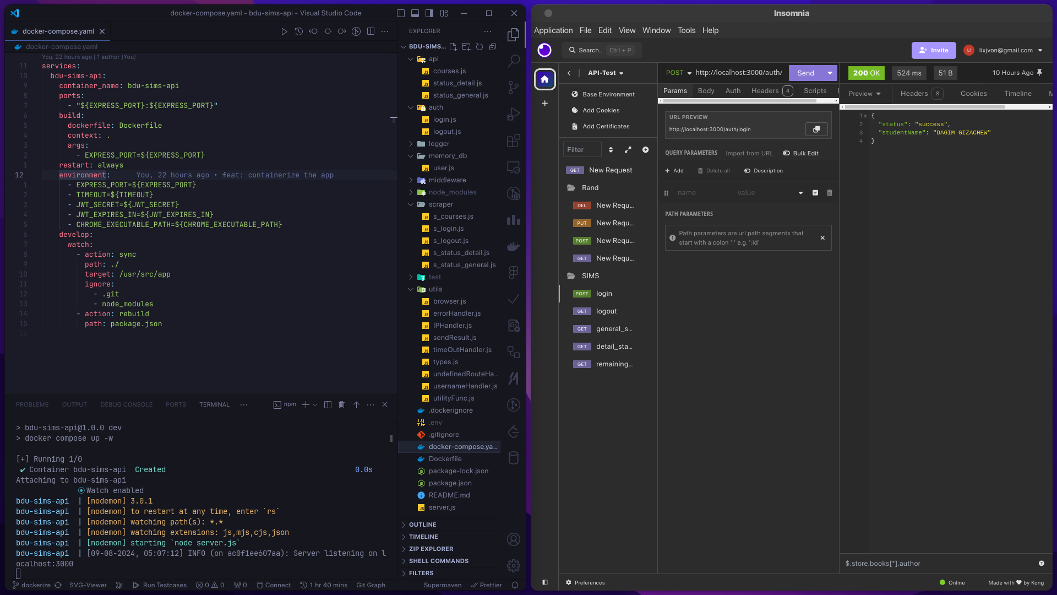
Task: Click the Run play icon in editor toolbar
Action: pyautogui.click(x=284, y=31)
